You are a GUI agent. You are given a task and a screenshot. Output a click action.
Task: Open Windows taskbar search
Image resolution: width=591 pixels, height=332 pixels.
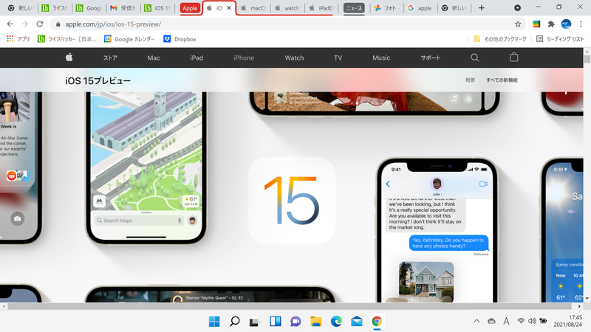tap(234, 321)
